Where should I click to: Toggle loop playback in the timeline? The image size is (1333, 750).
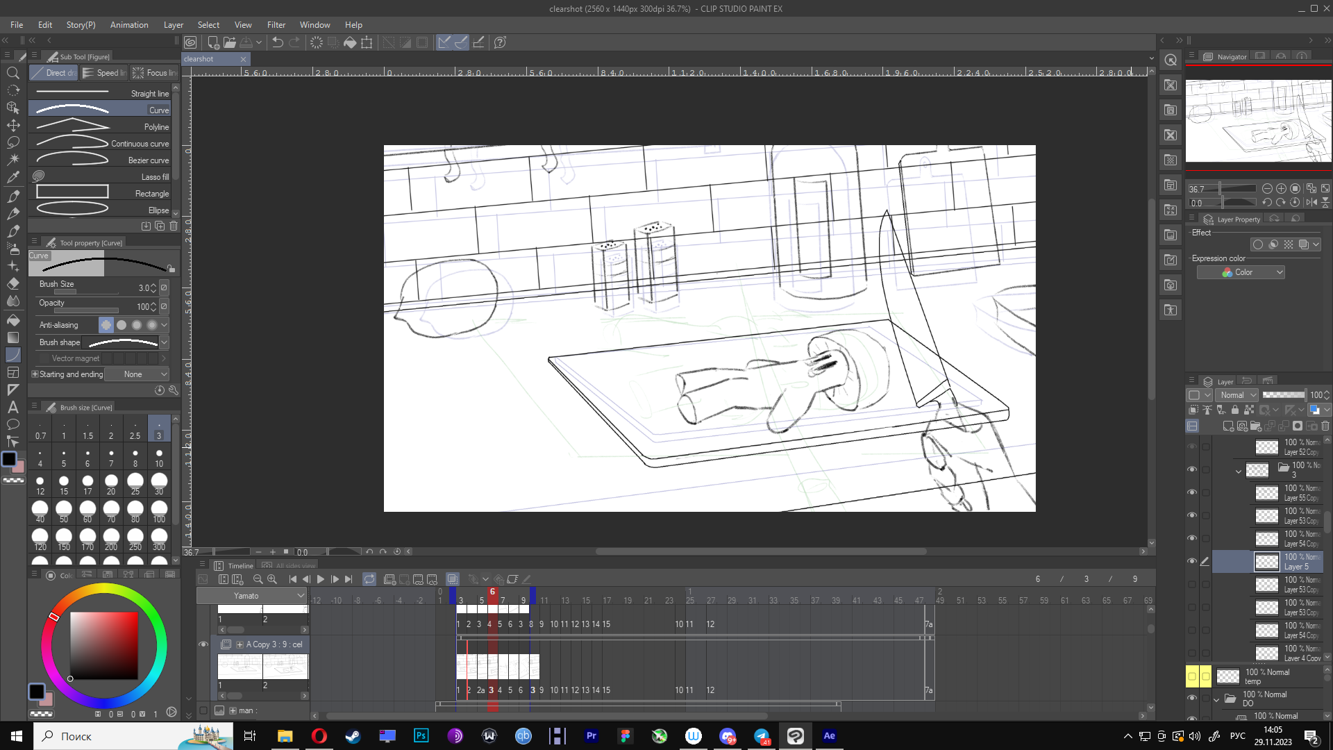pyautogui.click(x=369, y=579)
